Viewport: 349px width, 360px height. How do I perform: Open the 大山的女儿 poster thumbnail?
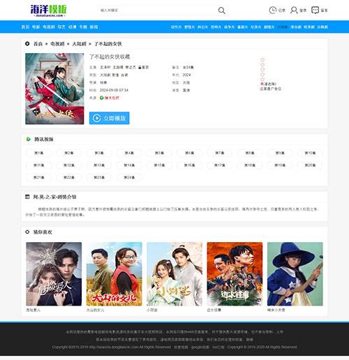click(114, 274)
